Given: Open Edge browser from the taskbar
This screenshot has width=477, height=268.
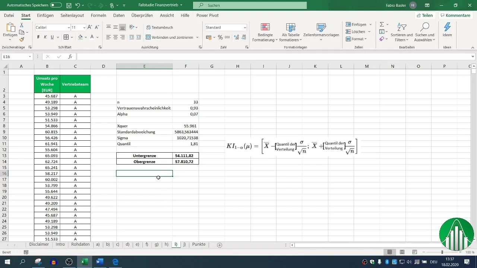Looking at the screenshot, I should pos(115,262).
